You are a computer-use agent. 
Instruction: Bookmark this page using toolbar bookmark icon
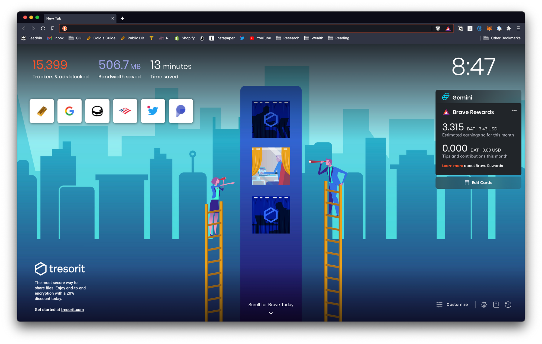[53, 28]
